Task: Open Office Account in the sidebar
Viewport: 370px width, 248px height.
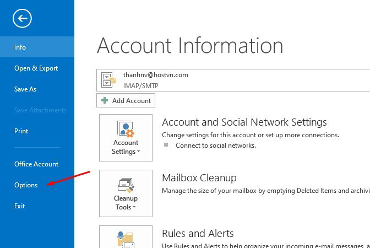Action: [36, 164]
